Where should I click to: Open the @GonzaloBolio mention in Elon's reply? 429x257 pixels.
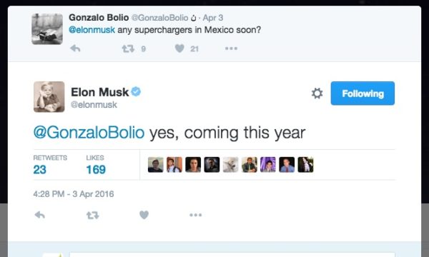[x=89, y=133]
